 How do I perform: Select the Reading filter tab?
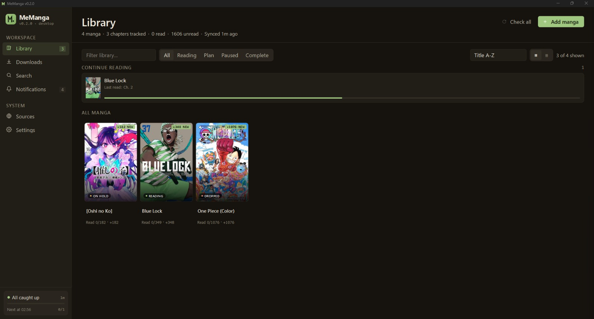pos(187,55)
